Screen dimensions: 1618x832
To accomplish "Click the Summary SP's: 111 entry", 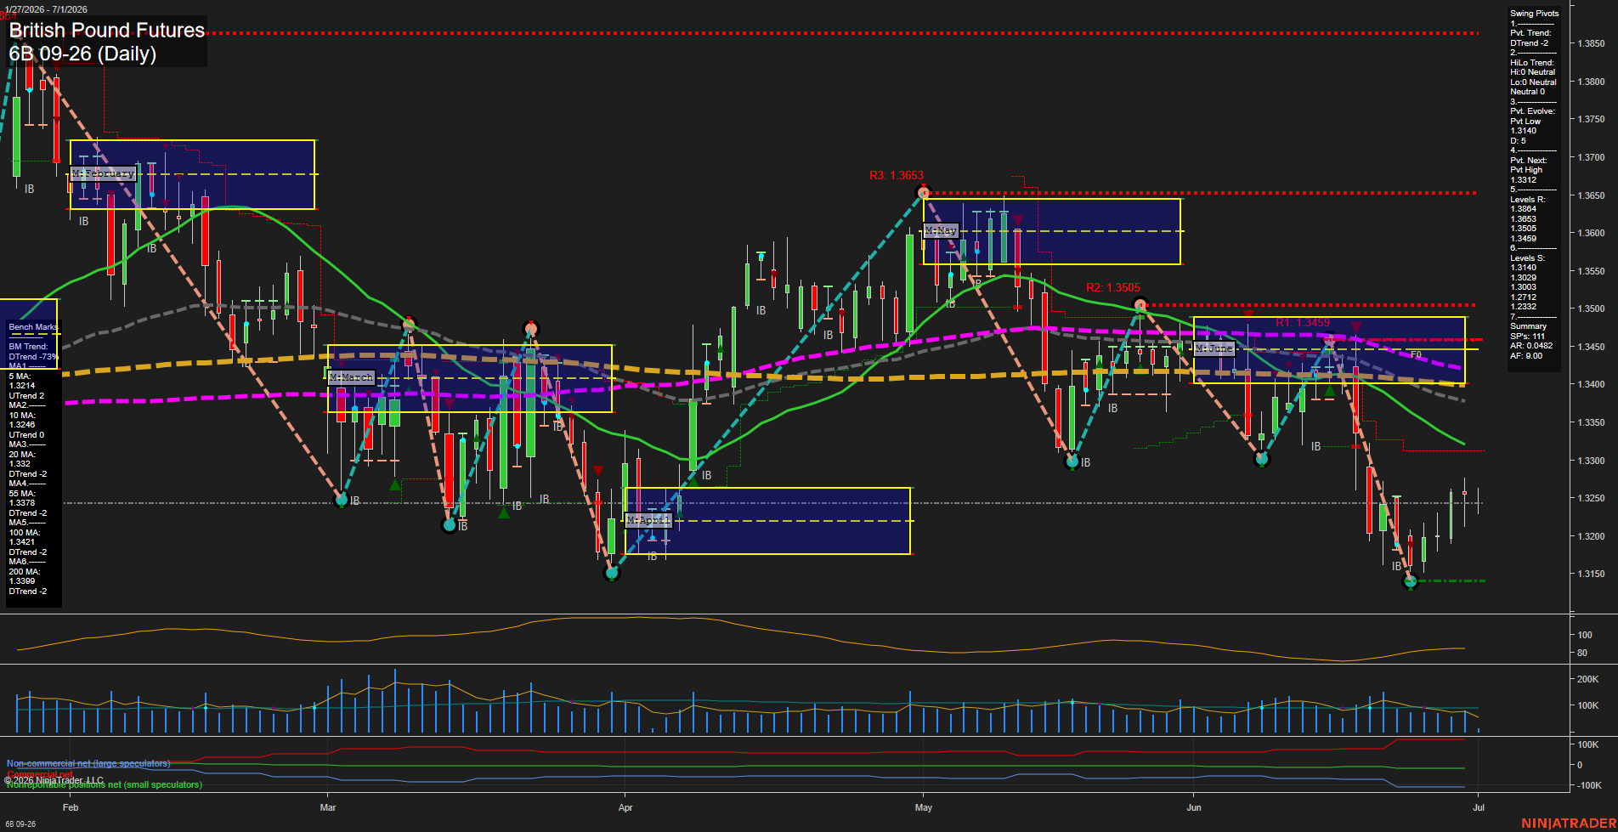I will [x=1528, y=331].
